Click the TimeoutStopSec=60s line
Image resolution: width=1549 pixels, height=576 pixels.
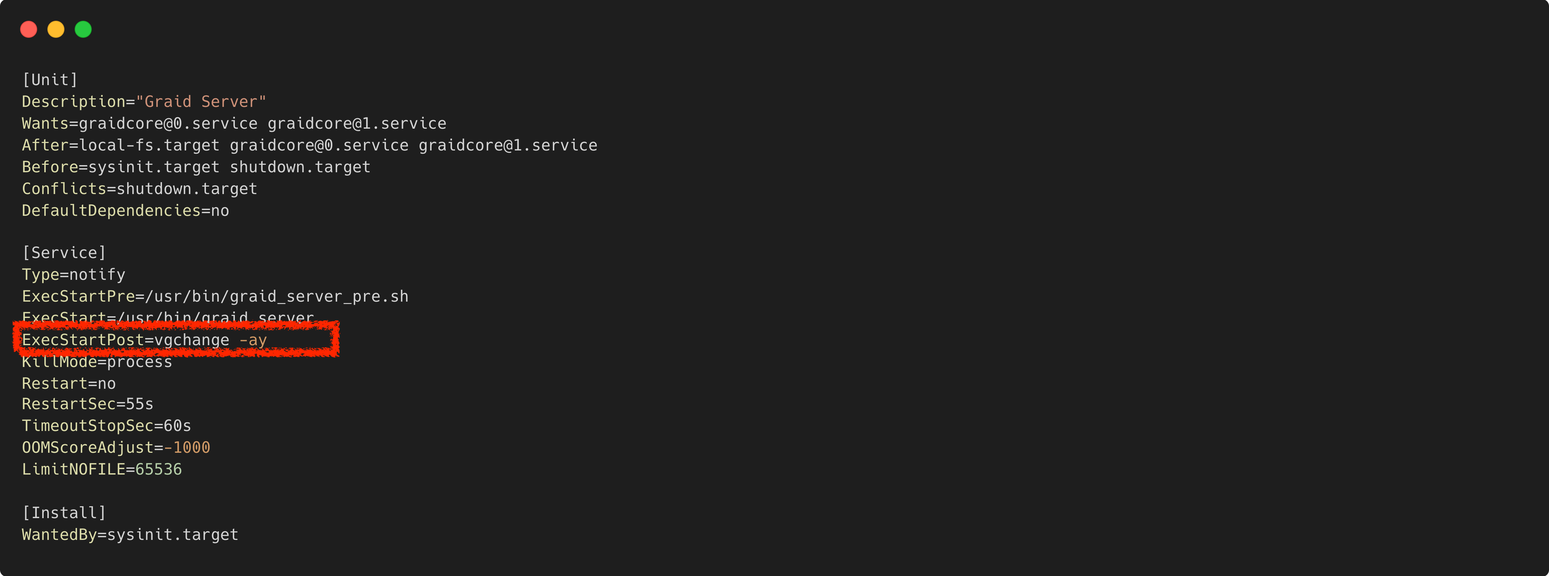[106, 426]
